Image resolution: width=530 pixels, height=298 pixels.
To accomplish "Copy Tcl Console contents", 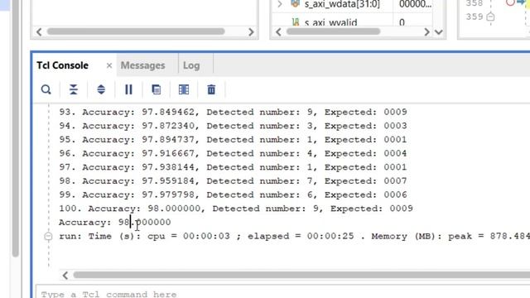I will point(157,89).
